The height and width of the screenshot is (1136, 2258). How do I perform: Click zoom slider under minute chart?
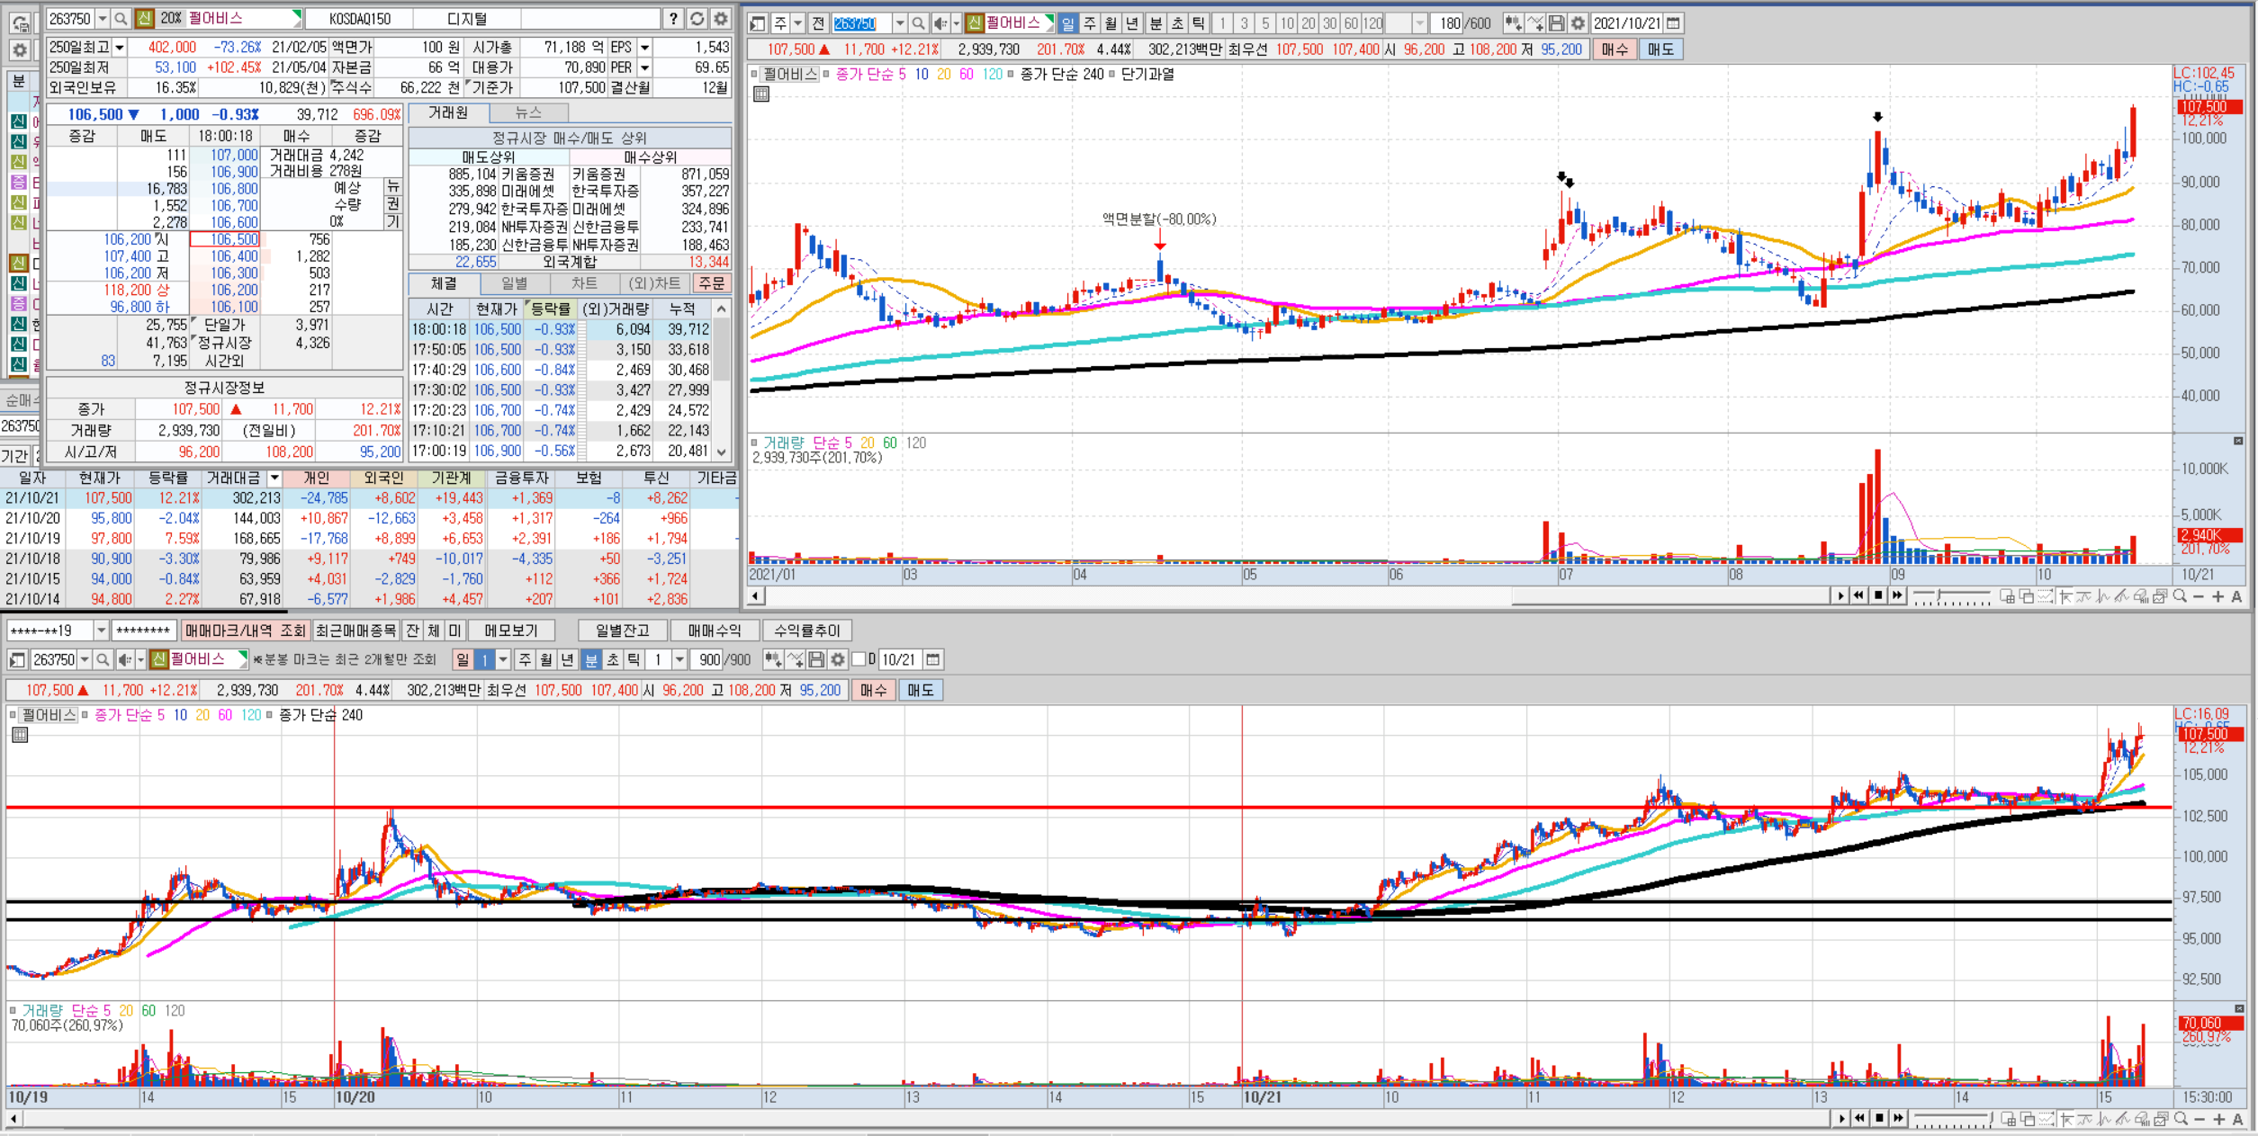(x=1952, y=1118)
